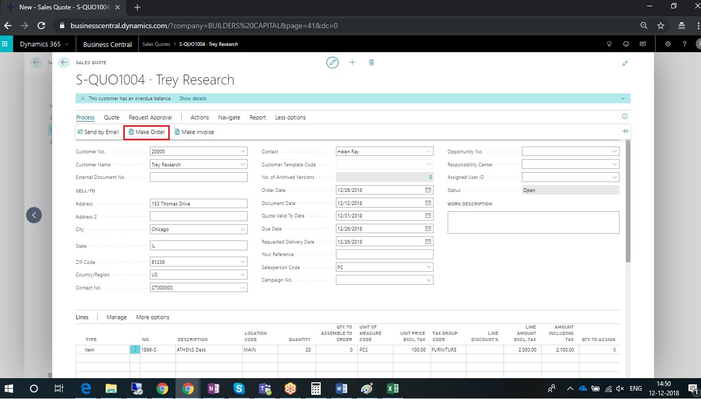Open the chat message icon
The width and height of the screenshot is (701, 399).
coord(642,44)
